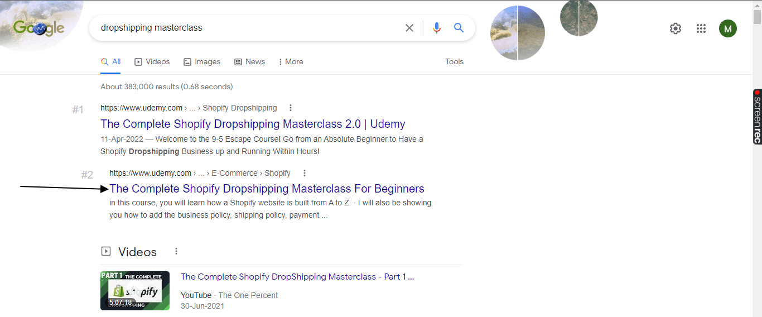Switch to the News tab
This screenshot has width=762, height=317.
pyautogui.click(x=249, y=62)
